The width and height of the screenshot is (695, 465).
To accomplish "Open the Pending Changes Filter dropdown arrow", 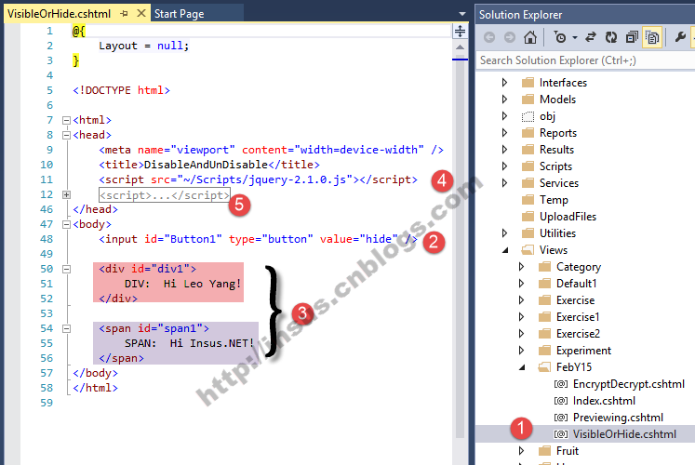I will point(575,37).
